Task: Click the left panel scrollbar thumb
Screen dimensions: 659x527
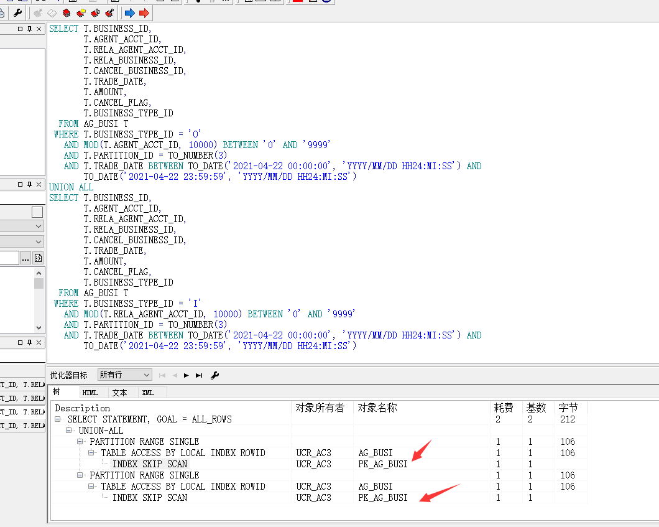Action: click(x=39, y=284)
